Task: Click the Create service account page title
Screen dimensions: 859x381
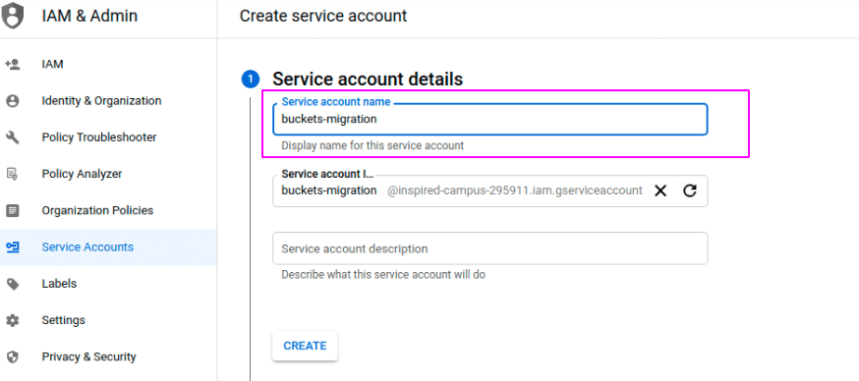Action: point(323,16)
